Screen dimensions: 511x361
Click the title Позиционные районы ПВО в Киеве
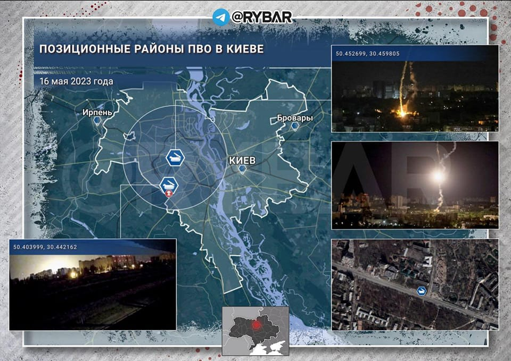pos(151,49)
